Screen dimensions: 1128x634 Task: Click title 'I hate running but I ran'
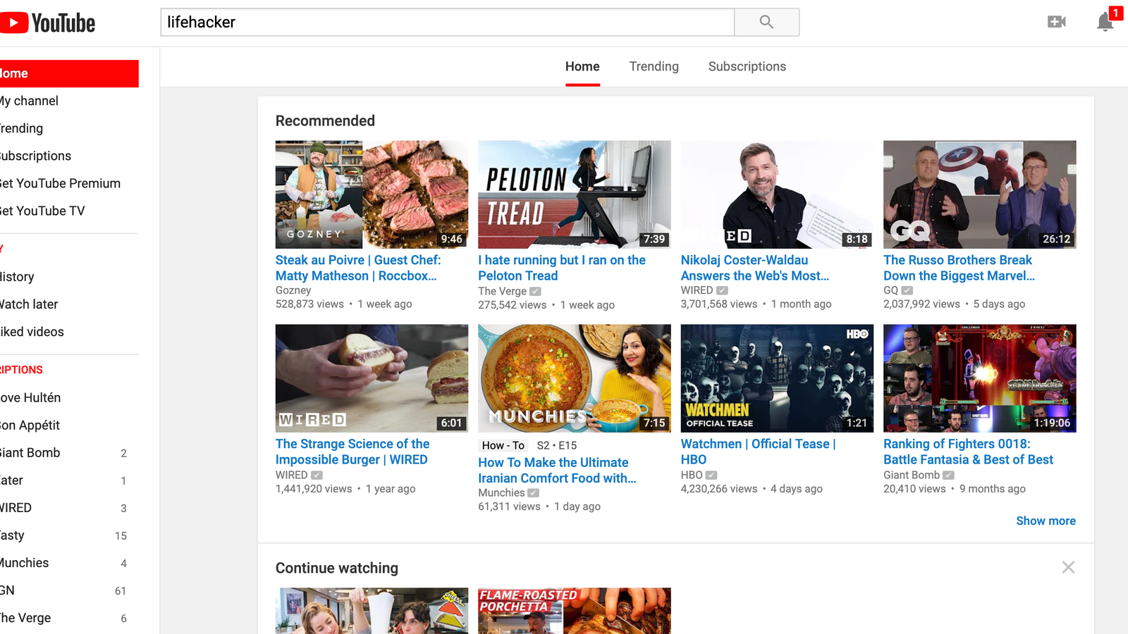pyautogui.click(x=562, y=268)
